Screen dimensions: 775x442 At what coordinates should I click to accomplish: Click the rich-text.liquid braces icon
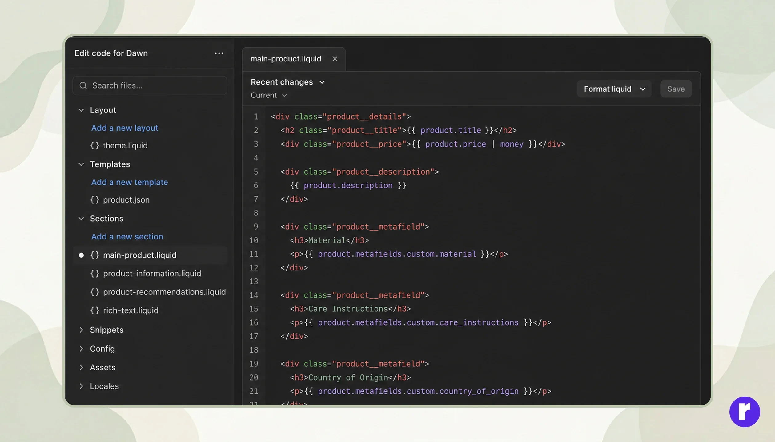pos(94,310)
